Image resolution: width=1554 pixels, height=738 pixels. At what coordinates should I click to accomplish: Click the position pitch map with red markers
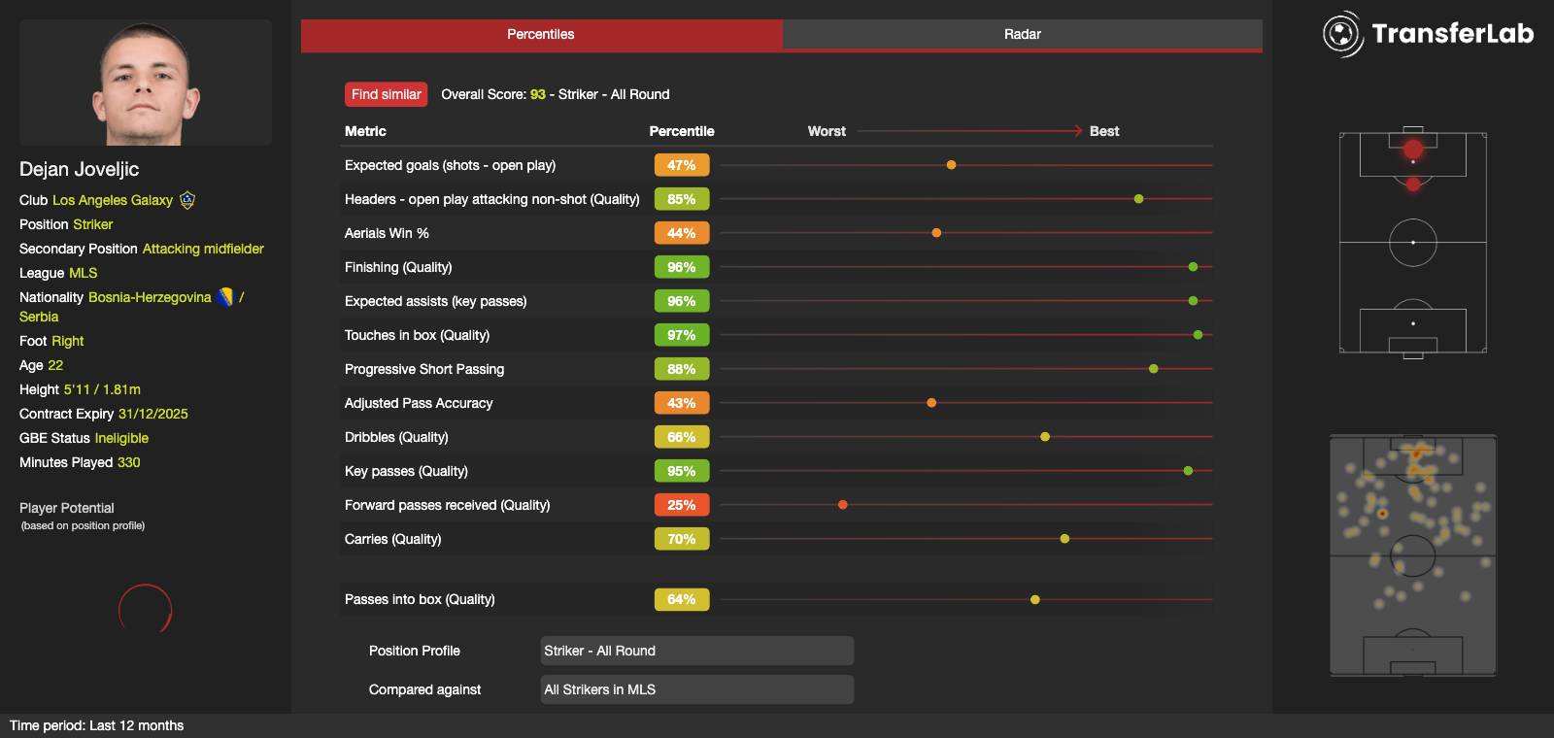click(x=1413, y=243)
